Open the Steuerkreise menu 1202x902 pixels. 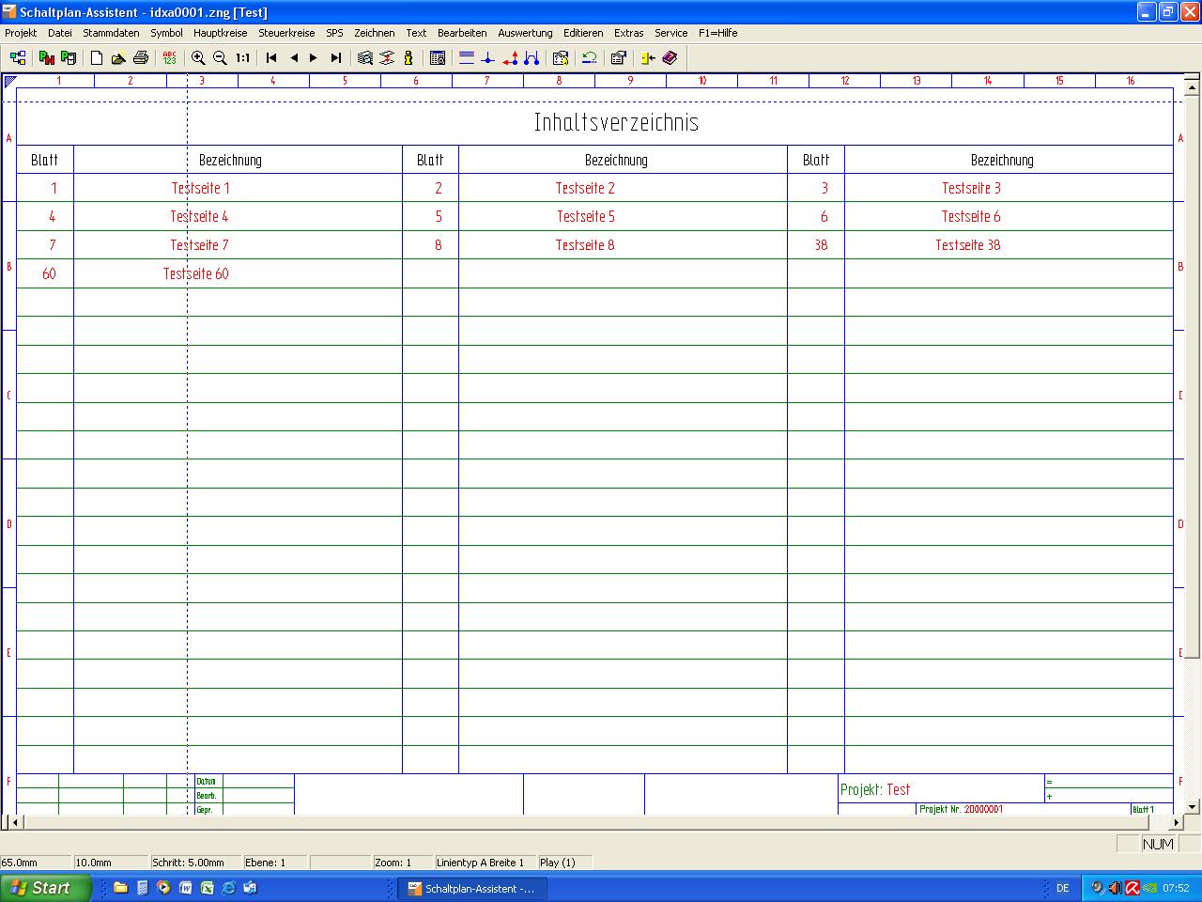coord(286,33)
